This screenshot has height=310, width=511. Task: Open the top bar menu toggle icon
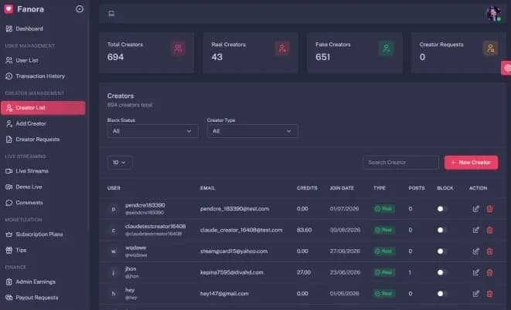pyautogui.click(x=111, y=13)
